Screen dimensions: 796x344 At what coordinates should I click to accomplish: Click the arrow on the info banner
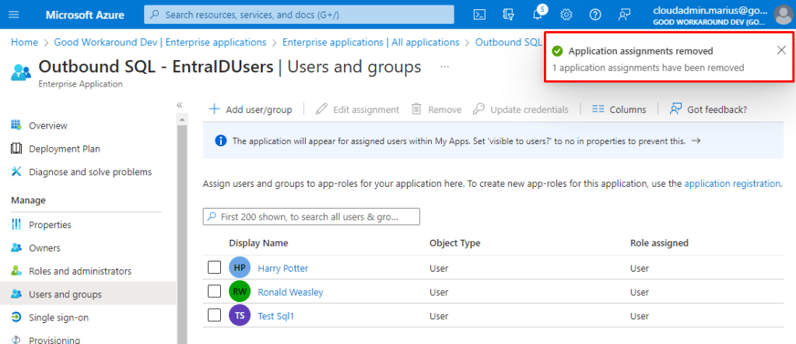coord(696,141)
